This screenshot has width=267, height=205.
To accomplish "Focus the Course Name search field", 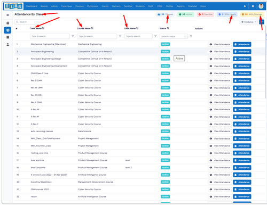I will pos(97,36).
